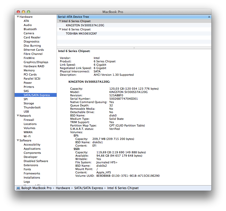The width and height of the screenshot is (226, 211).
Task: Open Thunderbolt section
Action: (32, 107)
